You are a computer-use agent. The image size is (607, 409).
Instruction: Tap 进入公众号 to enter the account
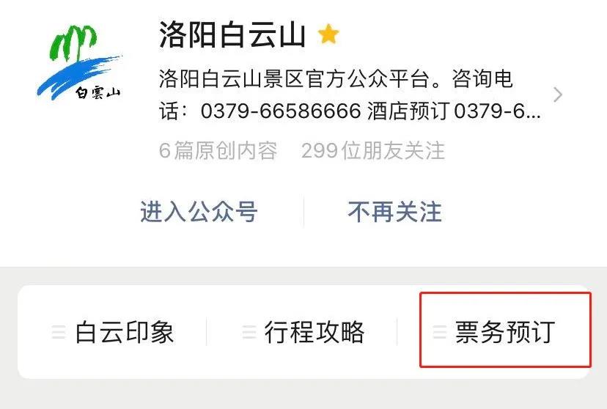coord(199,212)
